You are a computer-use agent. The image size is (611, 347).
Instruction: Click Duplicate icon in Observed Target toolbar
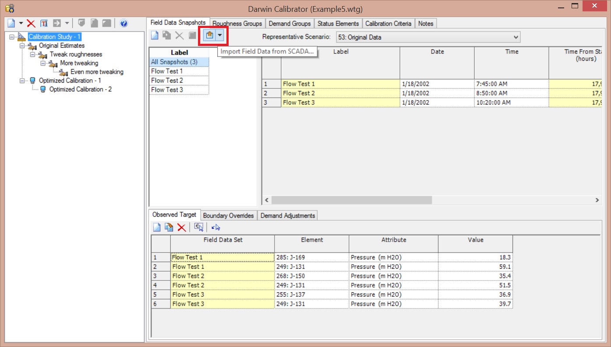click(x=169, y=227)
